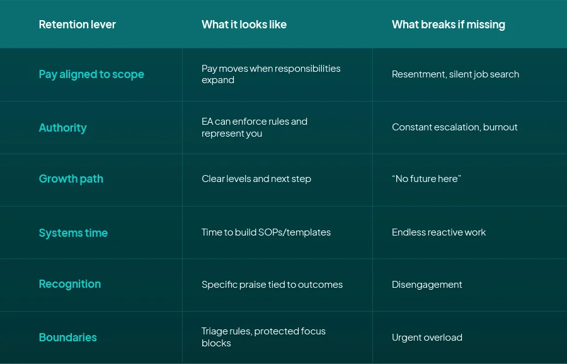Click "EA can enforce rules" description cell
This screenshot has width=567, height=364.
click(255, 127)
